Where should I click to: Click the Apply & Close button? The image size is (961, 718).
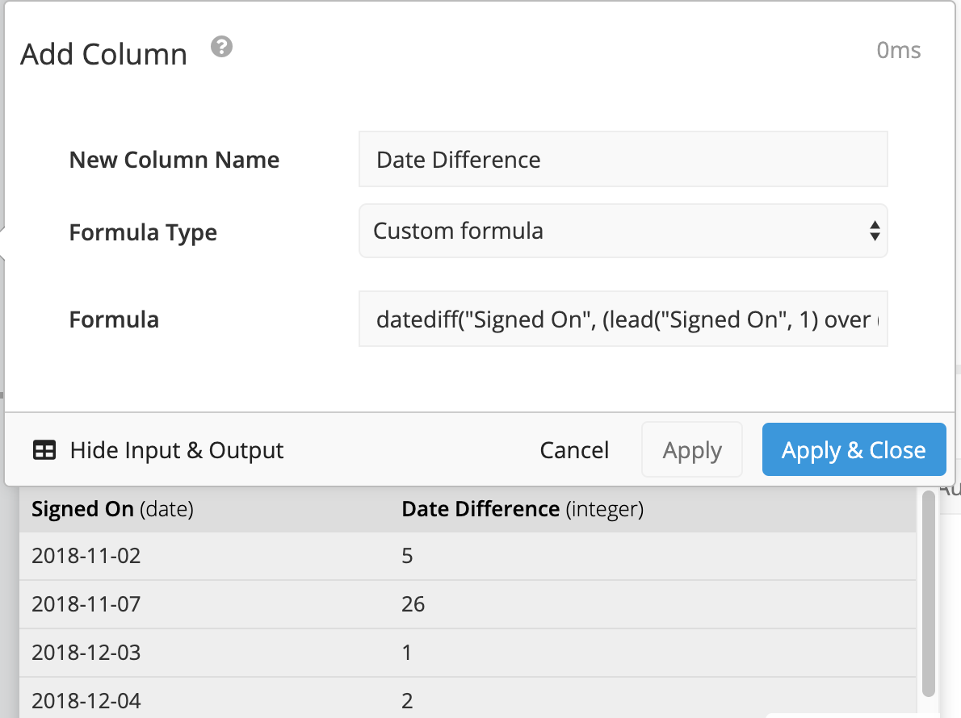pyautogui.click(x=854, y=449)
